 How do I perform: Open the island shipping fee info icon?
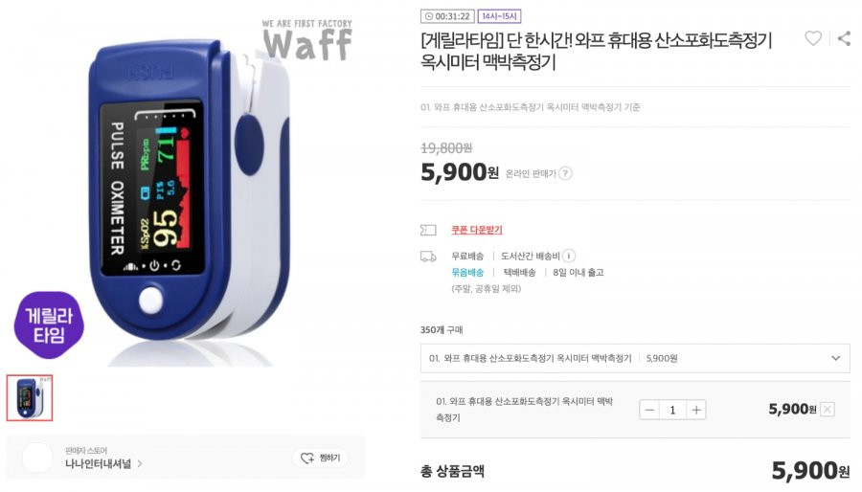tap(570, 256)
